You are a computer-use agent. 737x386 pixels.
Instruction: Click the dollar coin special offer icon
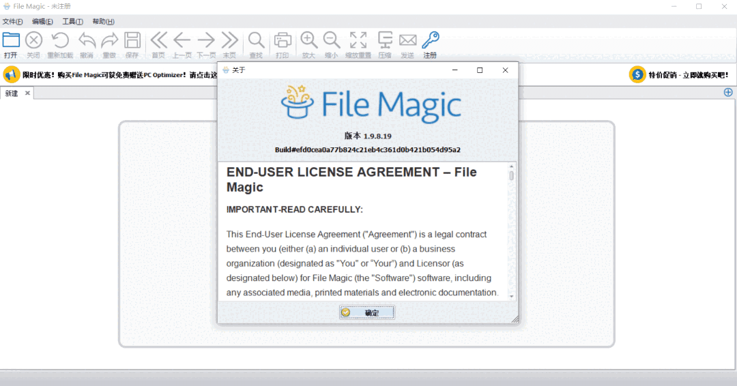[x=637, y=74]
